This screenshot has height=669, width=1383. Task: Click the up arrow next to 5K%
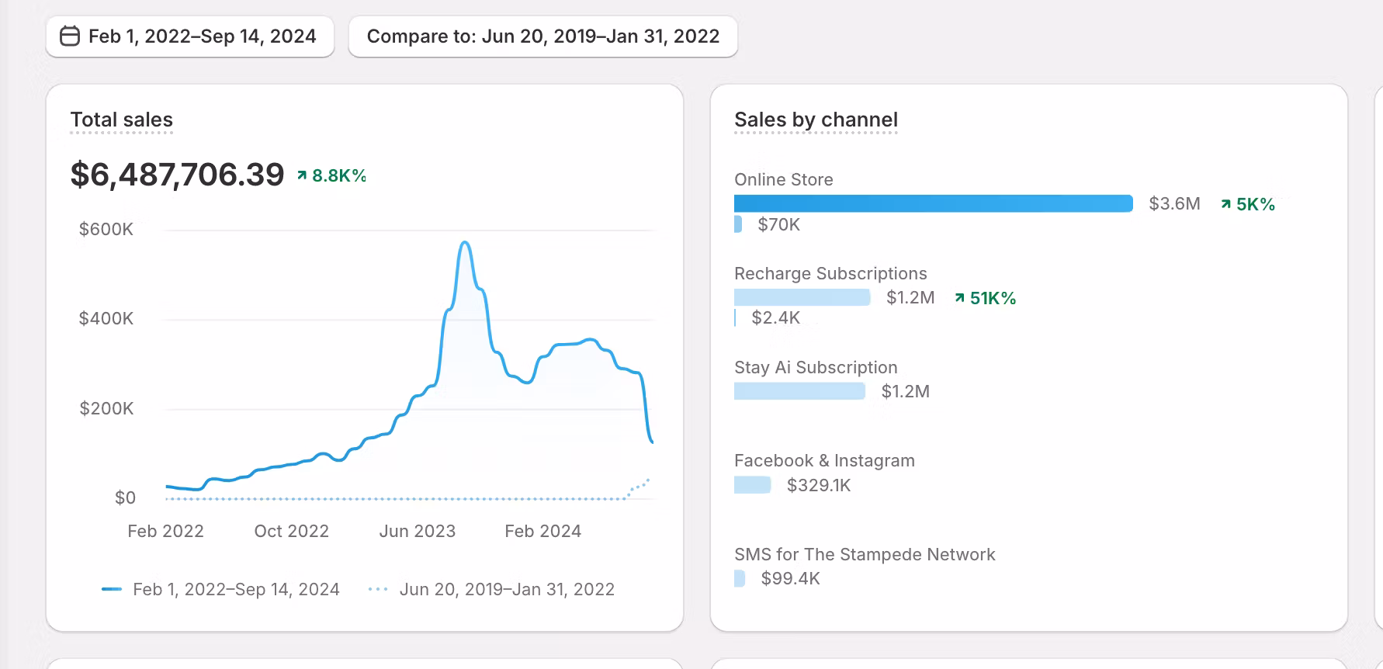click(x=1225, y=204)
